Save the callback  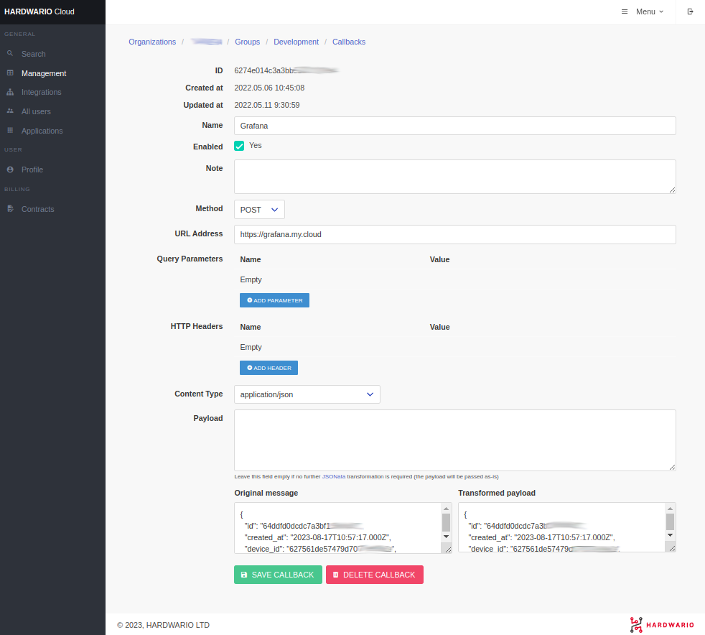tap(278, 575)
